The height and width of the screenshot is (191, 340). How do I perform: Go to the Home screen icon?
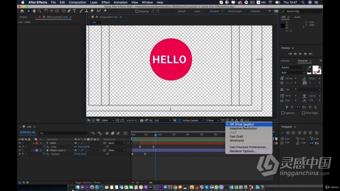pyautogui.click(x=22, y=11)
